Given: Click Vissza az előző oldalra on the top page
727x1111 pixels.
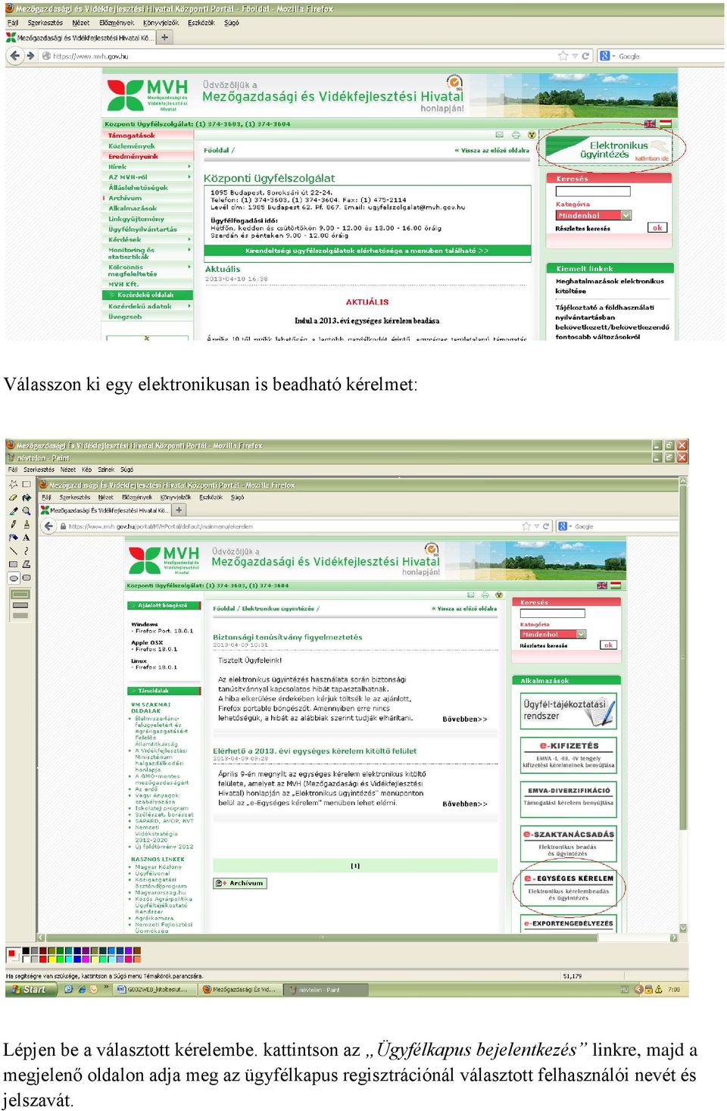Looking at the screenshot, I should click(x=491, y=150).
